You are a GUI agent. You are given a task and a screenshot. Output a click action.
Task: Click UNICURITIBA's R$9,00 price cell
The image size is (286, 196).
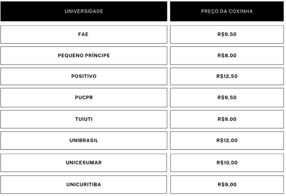227,185
